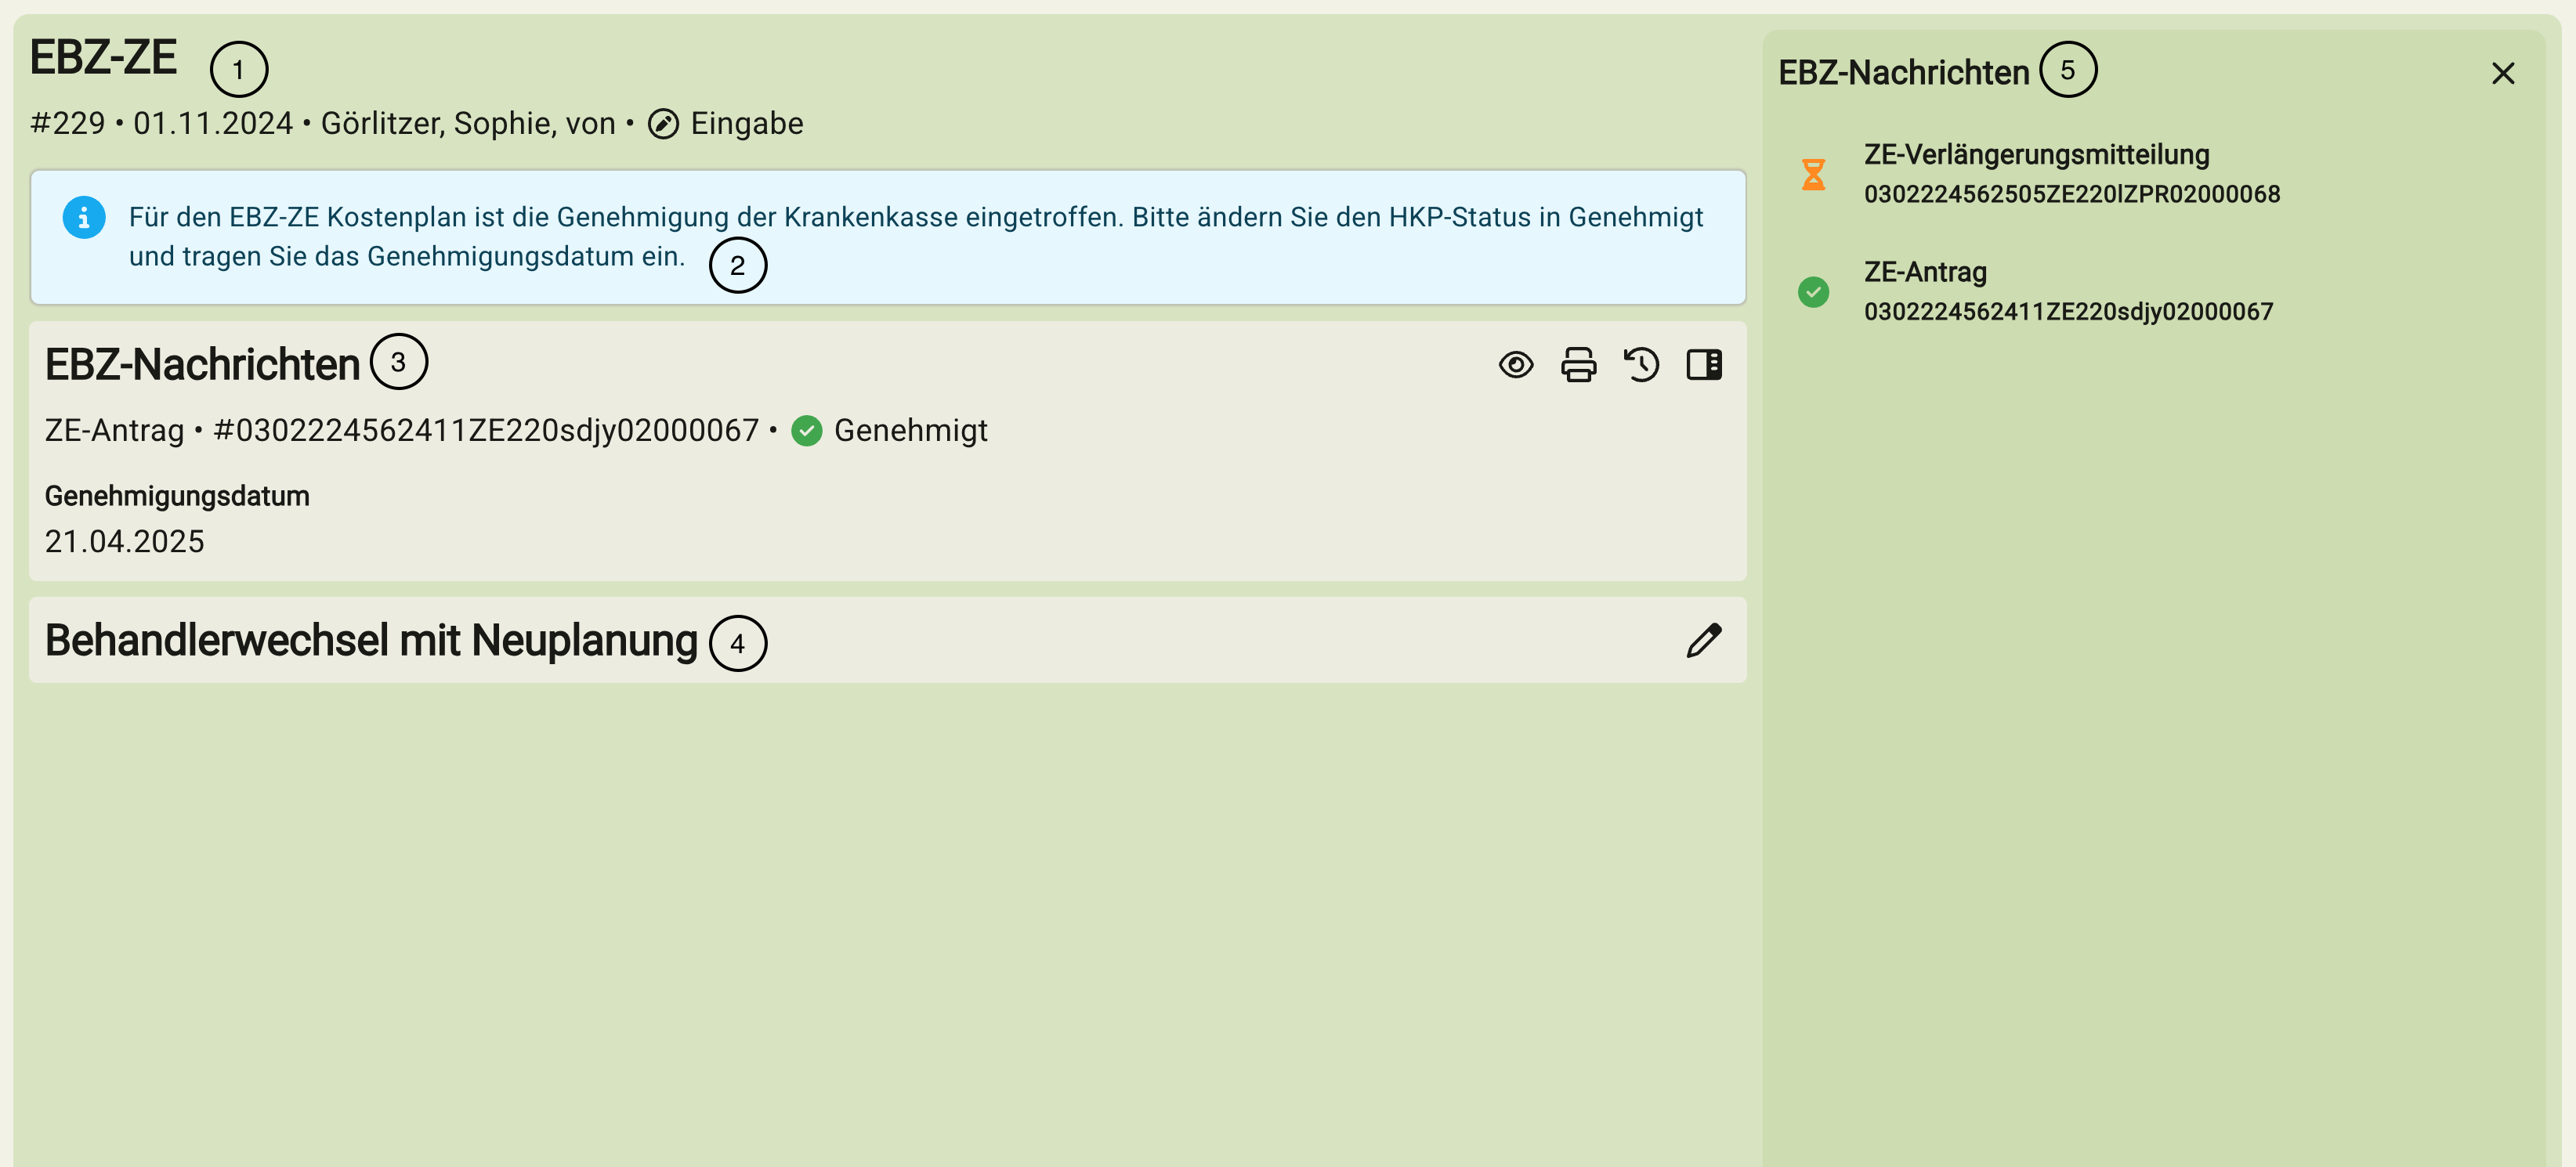Click the Genehmigungsdatum value 21.04.2025
Screen dimensions: 2576x1167
[125, 541]
